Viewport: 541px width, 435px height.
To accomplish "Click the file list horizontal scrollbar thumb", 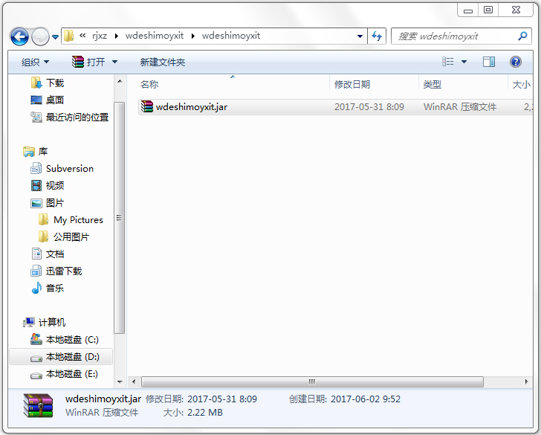I will click(312, 382).
